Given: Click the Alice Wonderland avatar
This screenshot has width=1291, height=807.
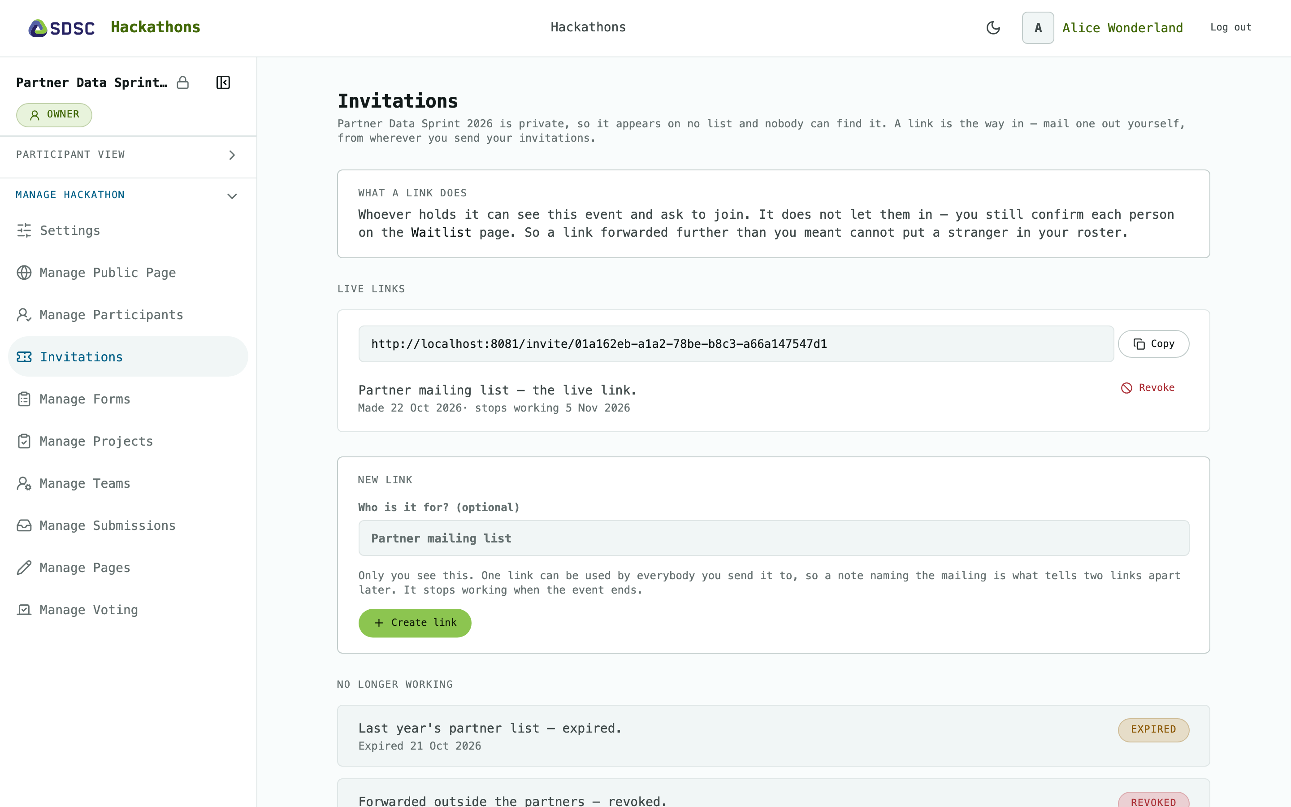Looking at the screenshot, I should (x=1038, y=28).
